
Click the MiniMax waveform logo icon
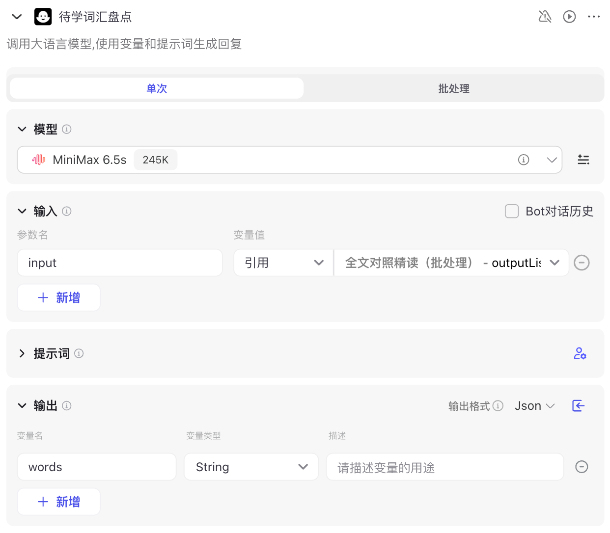coord(39,160)
